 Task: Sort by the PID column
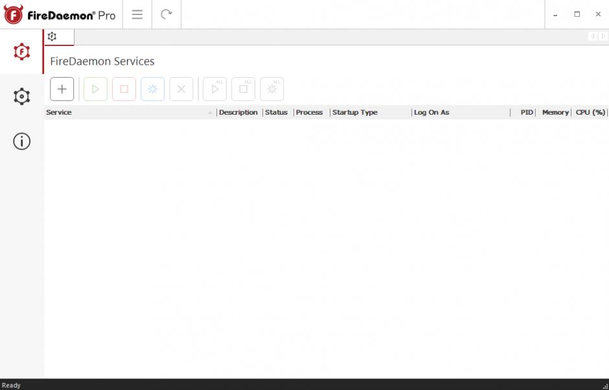[523, 112]
